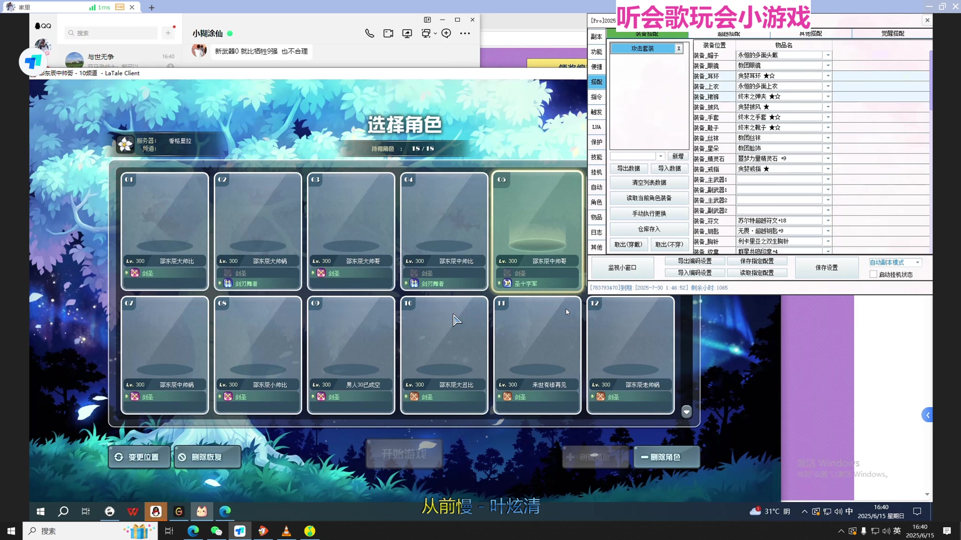Click the QQ add contact plus button
Image resolution: width=961 pixels, height=540 pixels.
[168, 33]
